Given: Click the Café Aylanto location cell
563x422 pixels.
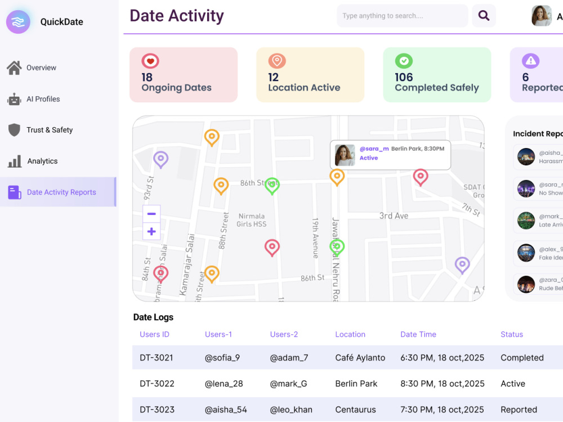Looking at the screenshot, I should click(x=360, y=358).
